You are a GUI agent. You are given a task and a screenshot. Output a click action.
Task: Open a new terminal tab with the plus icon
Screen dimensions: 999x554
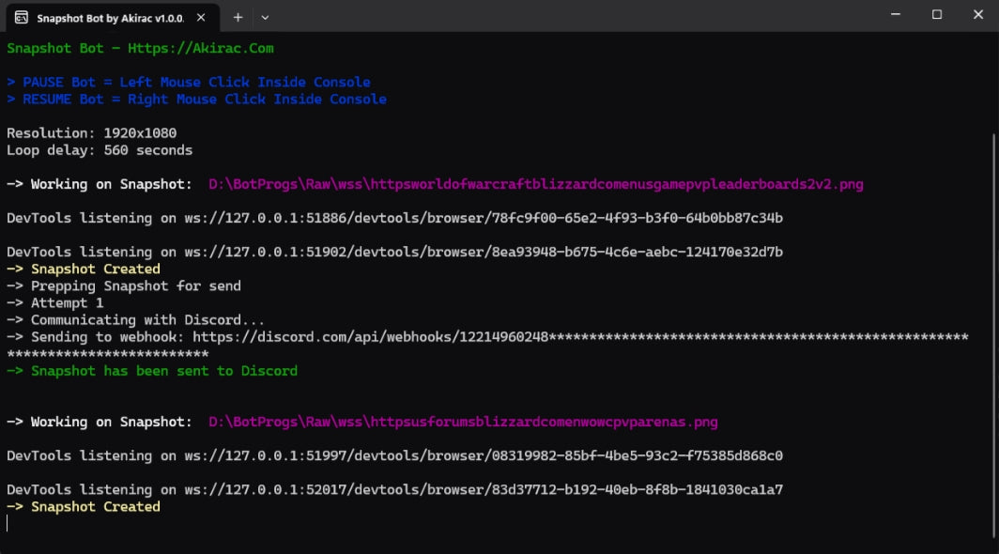pos(238,16)
